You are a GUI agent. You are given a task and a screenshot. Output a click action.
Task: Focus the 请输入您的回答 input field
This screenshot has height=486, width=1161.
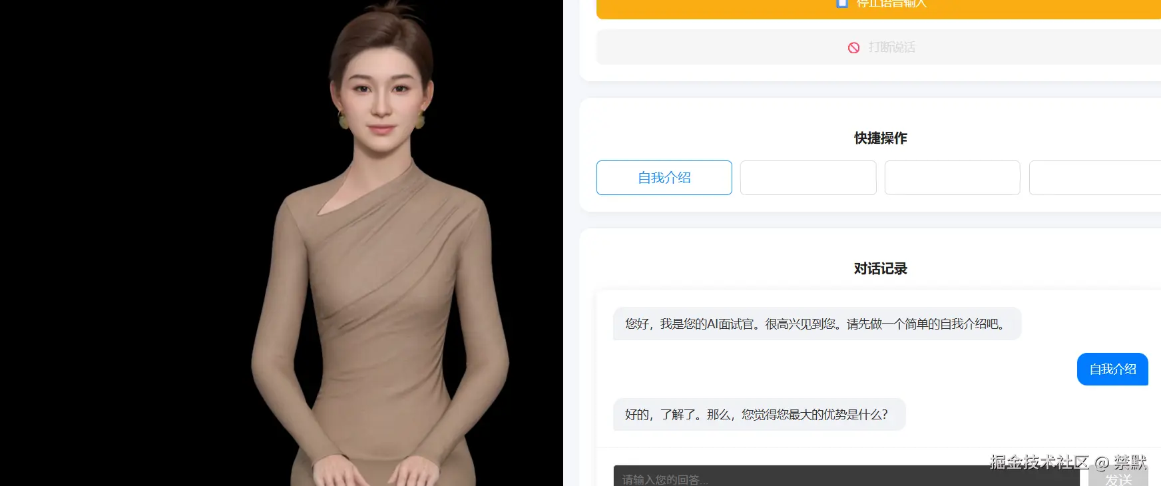click(846, 477)
